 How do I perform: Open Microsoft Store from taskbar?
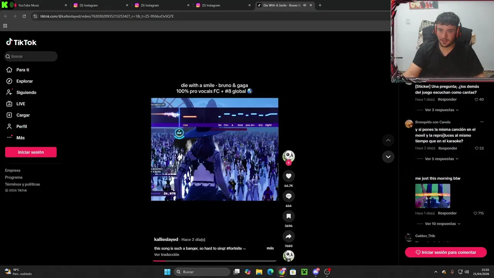(293, 272)
